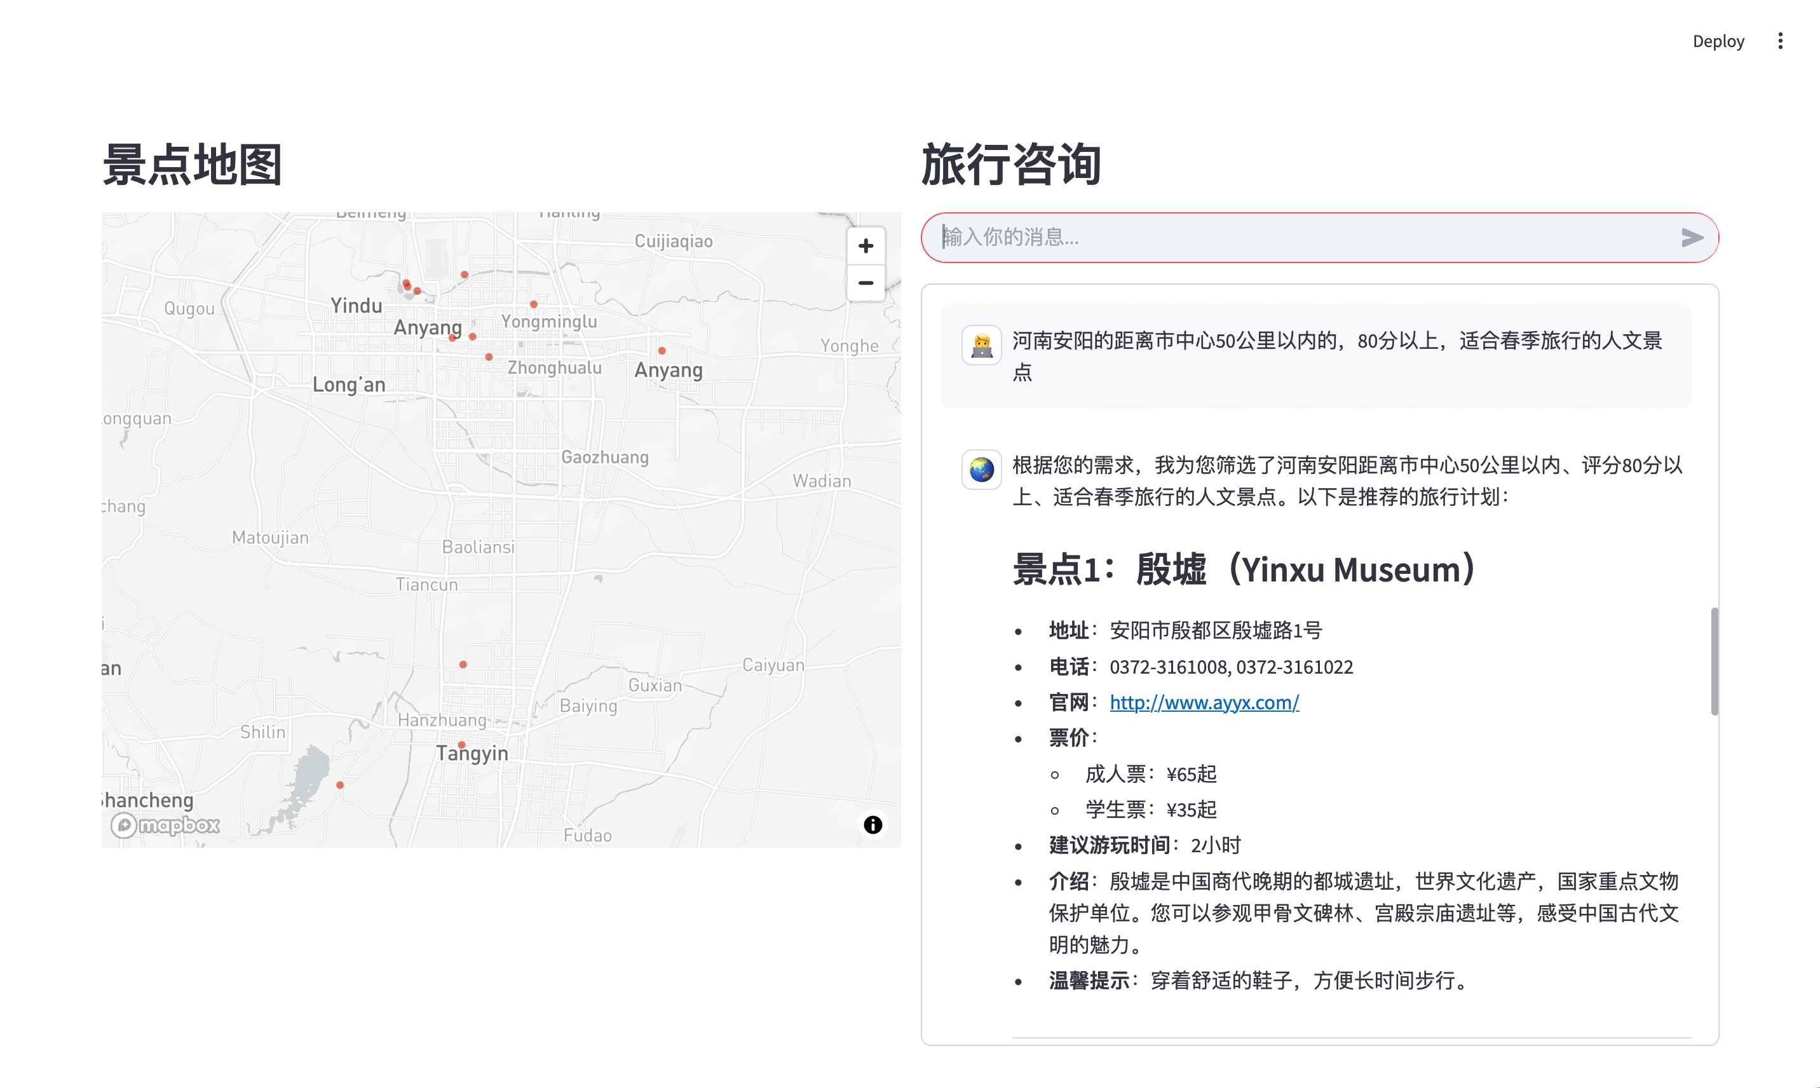The image size is (1820, 1088).
Task: Click the map zoom in icon
Action: tap(866, 245)
